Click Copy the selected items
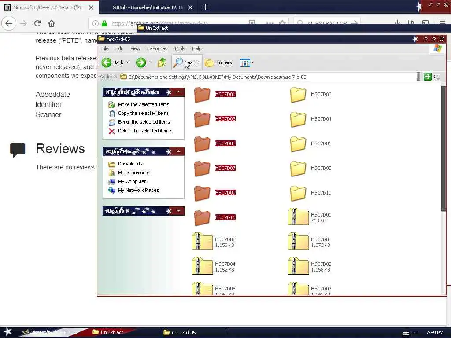Screen dimensions: 451x338 [143, 113]
